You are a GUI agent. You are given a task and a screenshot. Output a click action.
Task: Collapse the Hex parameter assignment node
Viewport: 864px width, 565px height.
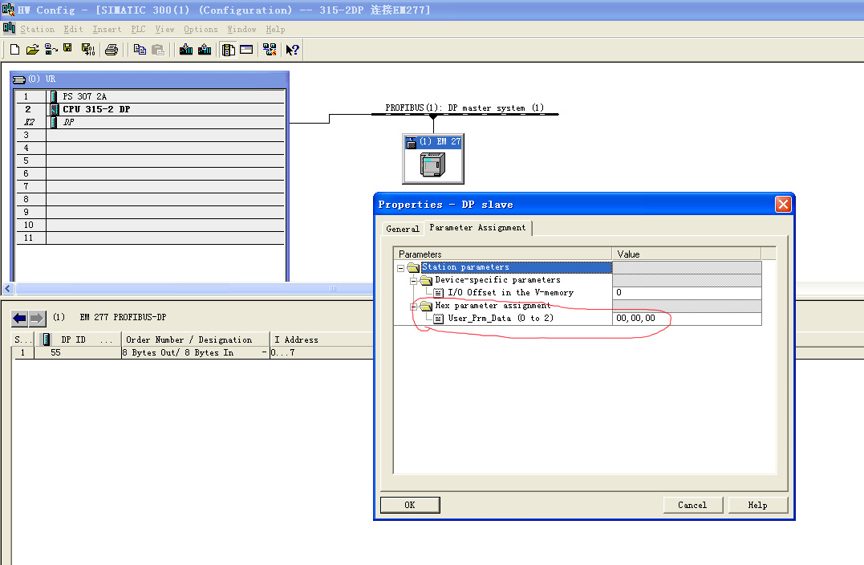click(413, 307)
